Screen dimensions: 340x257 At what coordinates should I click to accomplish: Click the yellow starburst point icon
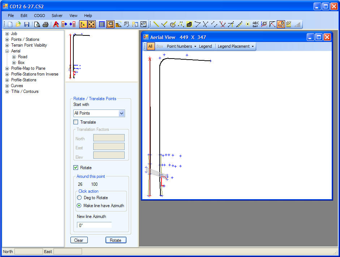click(248, 24)
